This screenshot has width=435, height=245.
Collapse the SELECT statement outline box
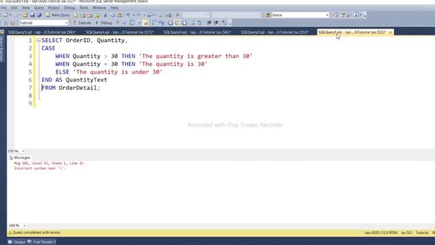click(39, 41)
